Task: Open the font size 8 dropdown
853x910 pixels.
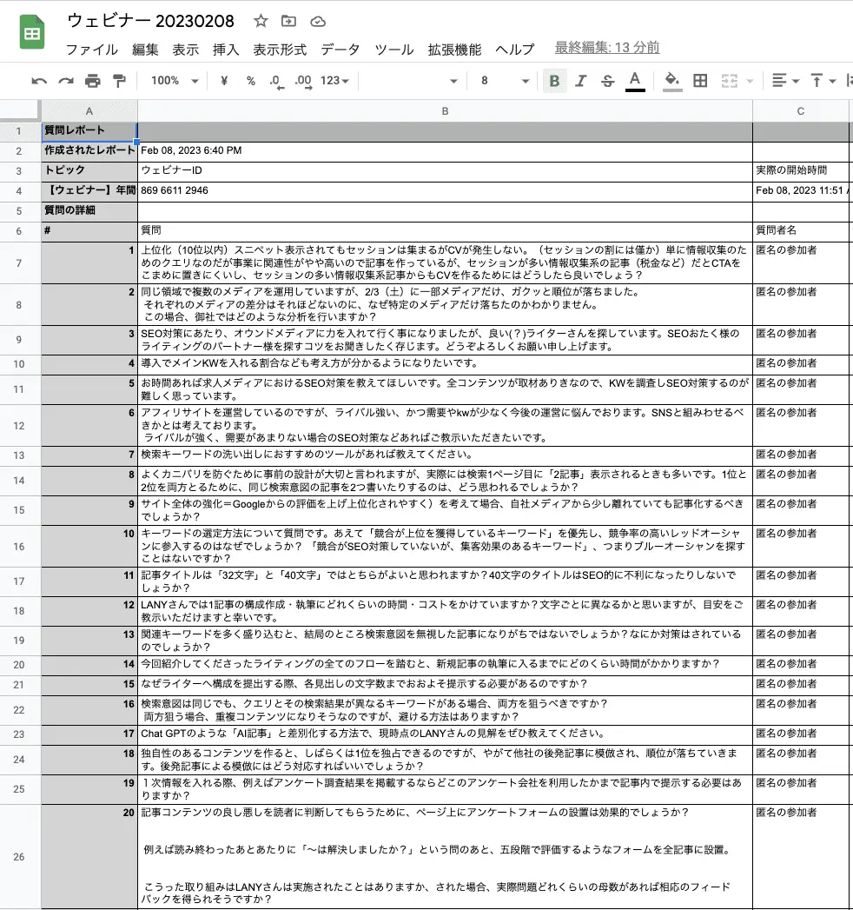Action: (505, 81)
